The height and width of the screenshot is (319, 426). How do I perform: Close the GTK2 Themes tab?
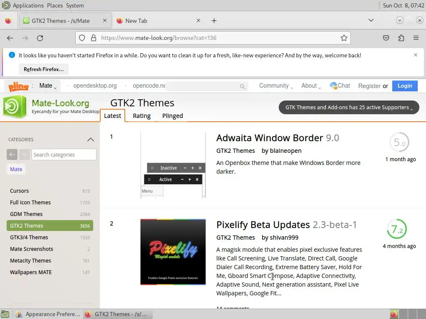[x=105, y=21]
